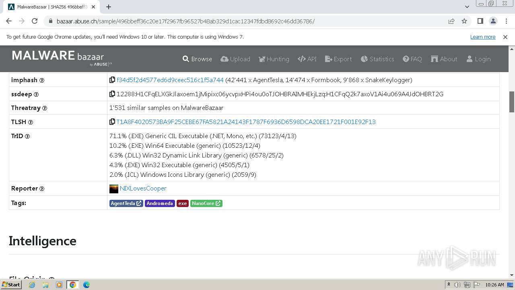Open the Statistics menu item
Viewport: 515px width, 290px height.
(x=377, y=59)
